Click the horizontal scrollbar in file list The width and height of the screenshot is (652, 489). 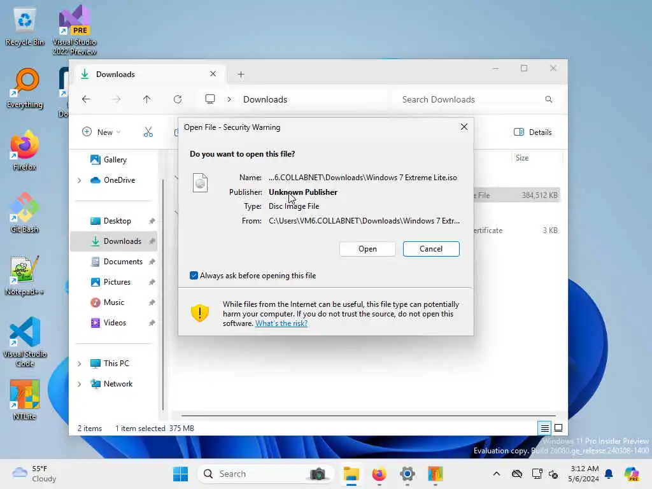coord(369,415)
